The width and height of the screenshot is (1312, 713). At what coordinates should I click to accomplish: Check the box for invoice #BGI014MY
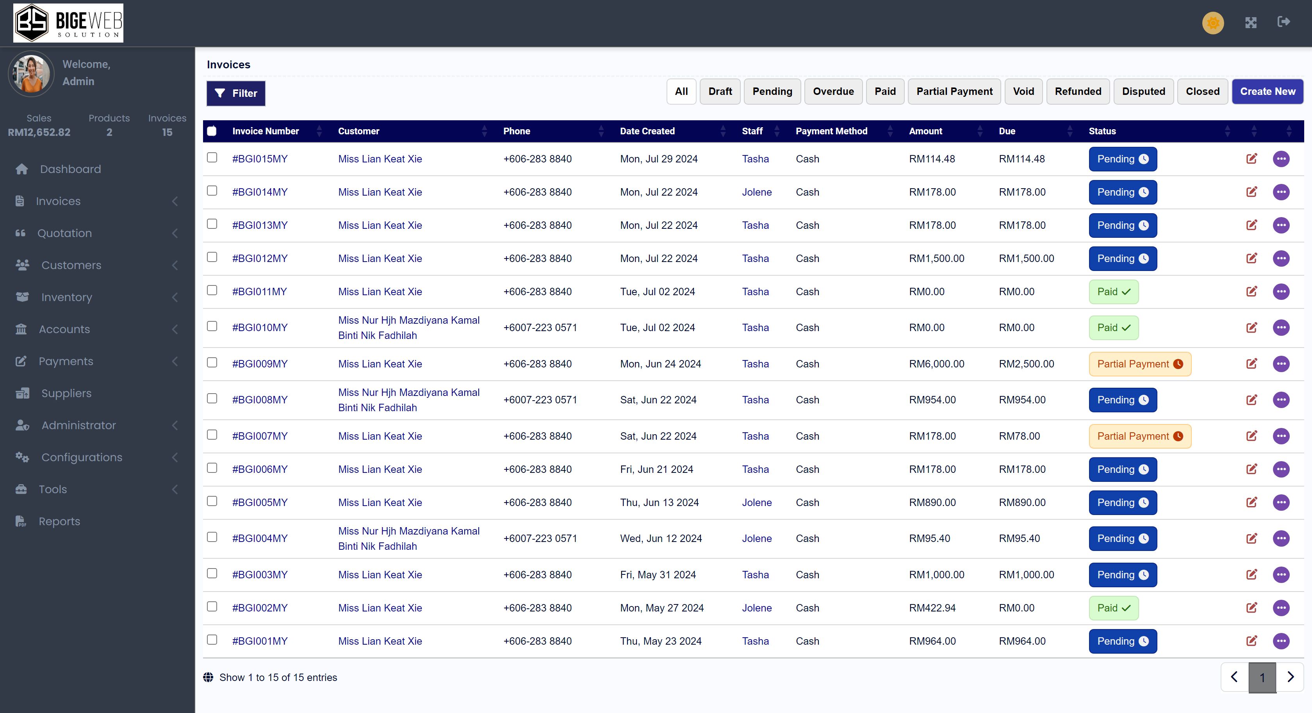tap(212, 191)
